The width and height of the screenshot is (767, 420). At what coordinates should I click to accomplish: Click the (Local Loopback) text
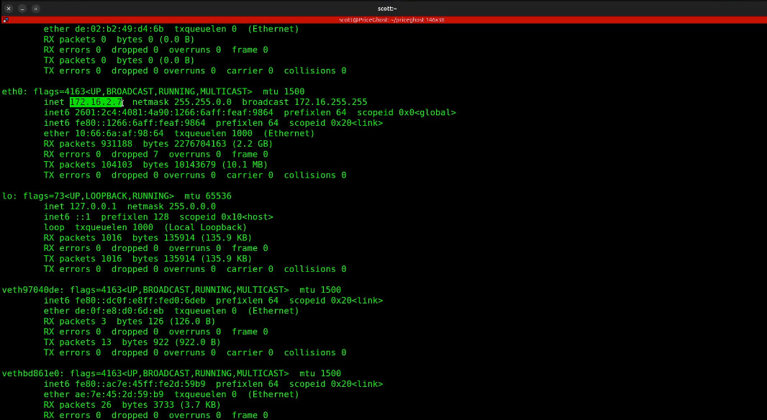tap(205, 227)
